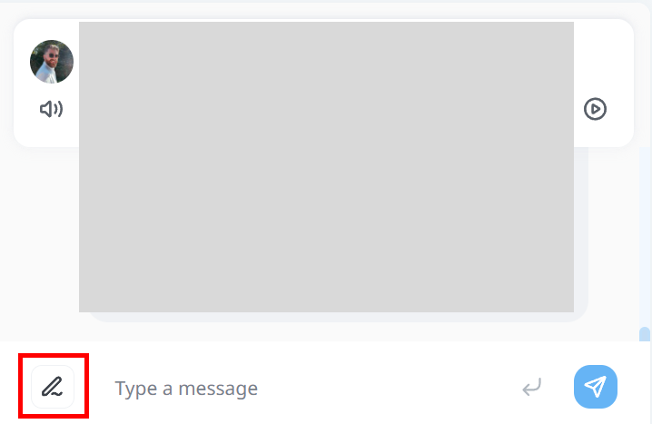The height and width of the screenshot is (424, 652).
Task: Click the round profile photo on the message card
Action: (x=52, y=62)
